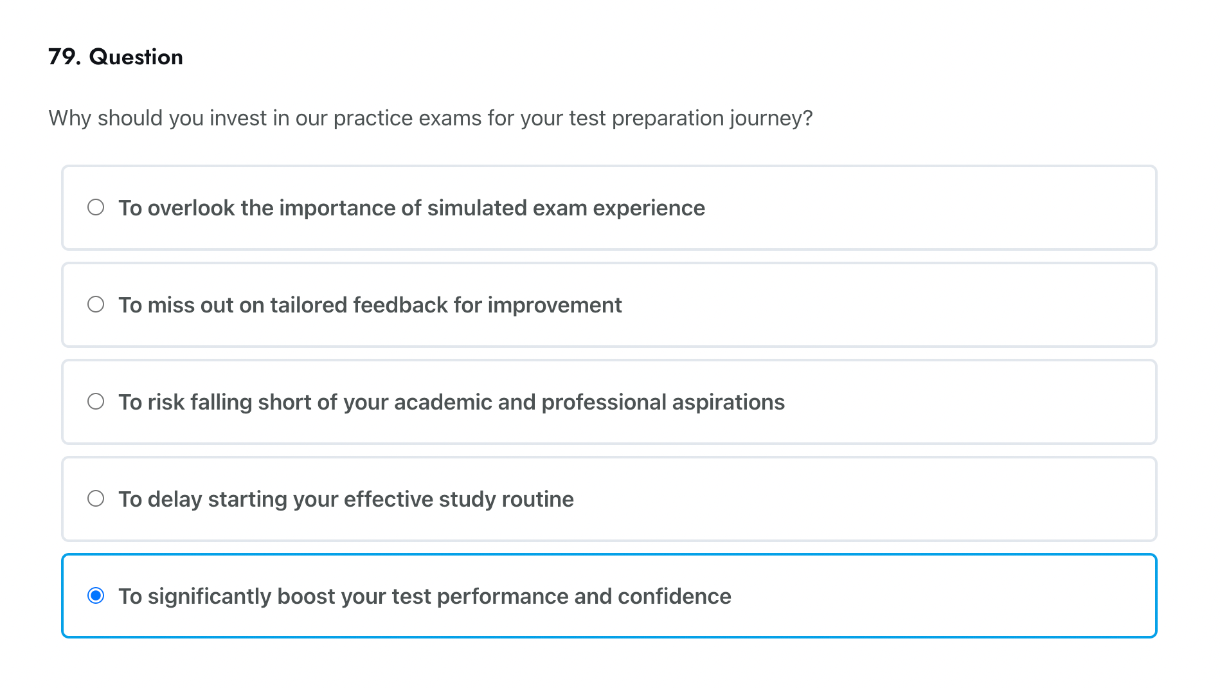Choose the 'miss out on tailored feedback' radio
Image resolution: width=1220 pixels, height=688 pixels.
tap(96, 305)
